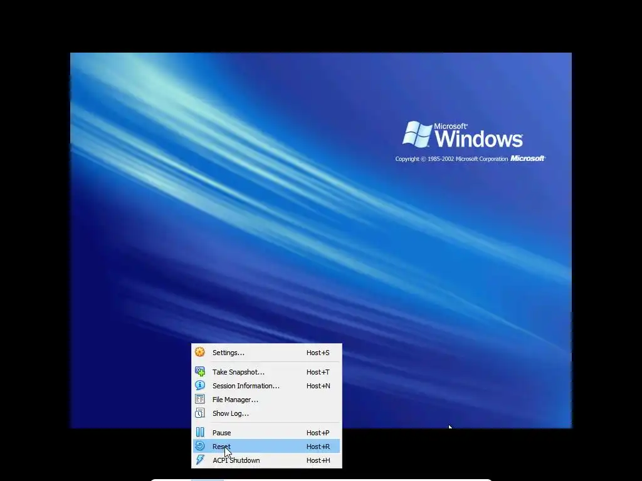642x481 pixels.
Task: Choose Show Log... in the menu
Action: point(266,413)
